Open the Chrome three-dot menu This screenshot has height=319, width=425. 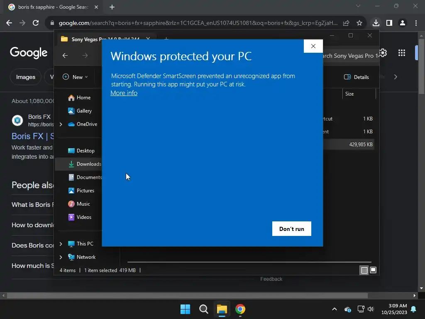coord(416,23)
